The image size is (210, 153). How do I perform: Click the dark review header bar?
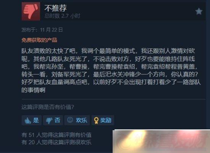click(x=113, y=11)
